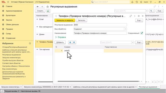Open the list's Еще menu
The image size is (166, 93).
160,11
